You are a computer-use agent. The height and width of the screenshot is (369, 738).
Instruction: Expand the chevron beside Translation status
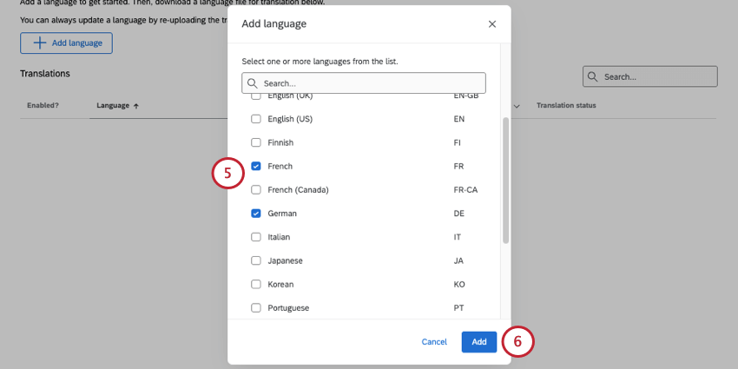click(x=517, y=106)
